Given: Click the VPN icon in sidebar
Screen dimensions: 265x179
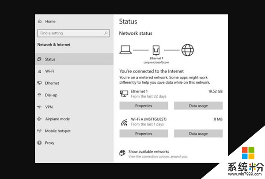Looking at the screenshot, I should 39,107.
